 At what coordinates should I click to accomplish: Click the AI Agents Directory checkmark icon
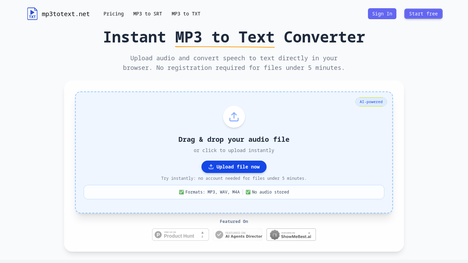click(219, 235)
